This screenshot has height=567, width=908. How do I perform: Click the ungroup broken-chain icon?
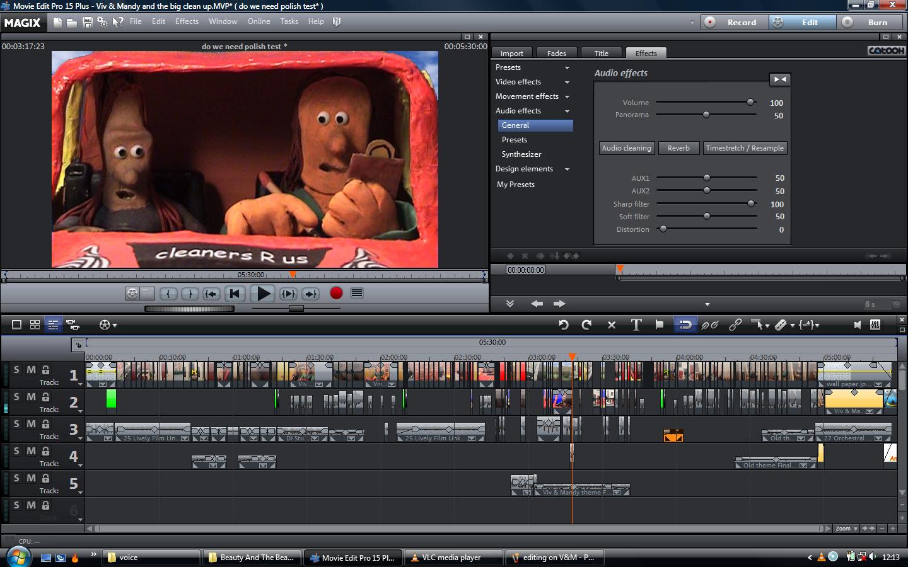710,325
